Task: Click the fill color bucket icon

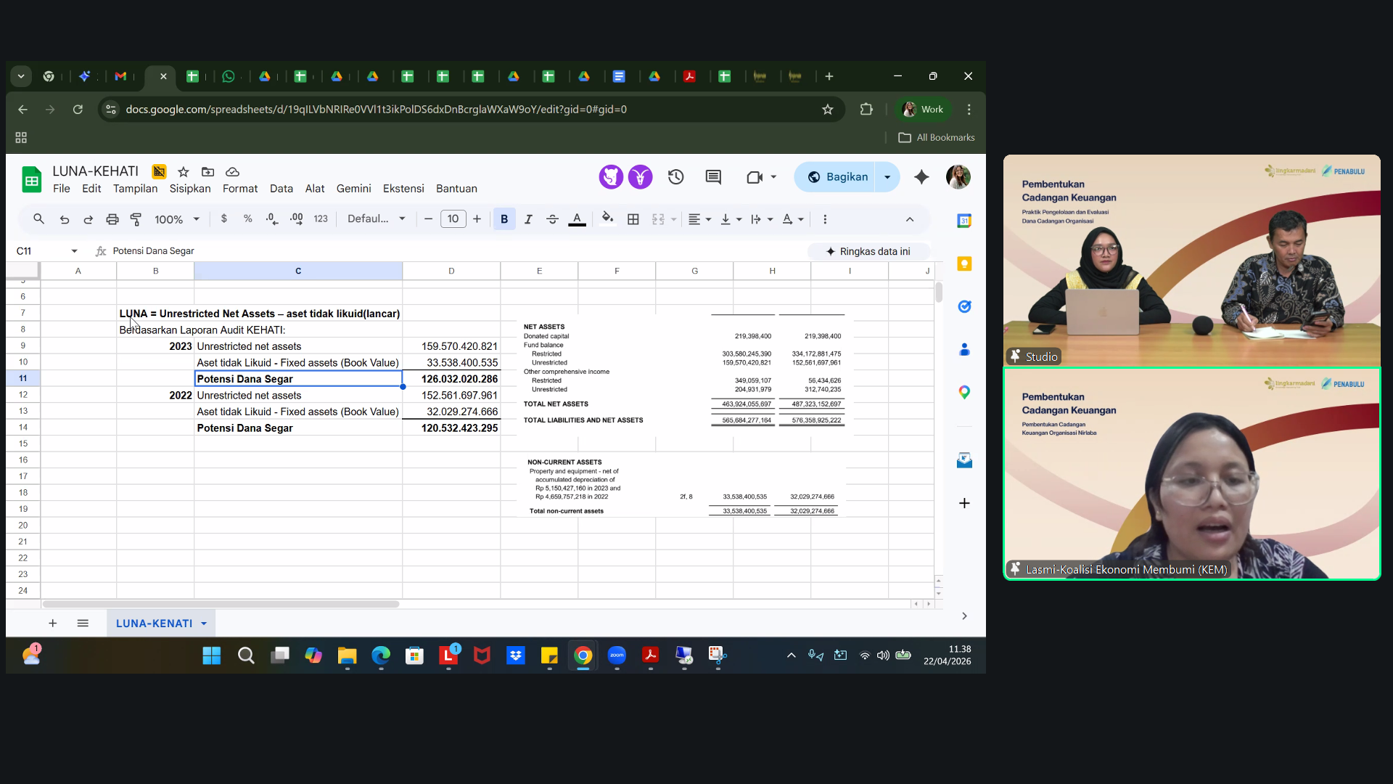Action: coord(607,219)
